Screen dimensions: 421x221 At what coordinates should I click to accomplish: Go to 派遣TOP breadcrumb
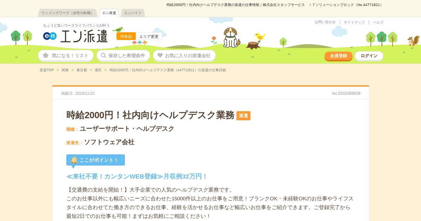click(x=47, y=70)
